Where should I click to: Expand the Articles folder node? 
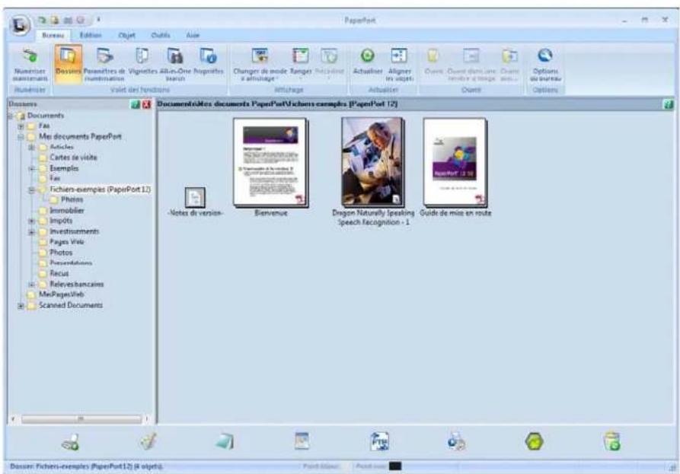click(x=32, y=148)
